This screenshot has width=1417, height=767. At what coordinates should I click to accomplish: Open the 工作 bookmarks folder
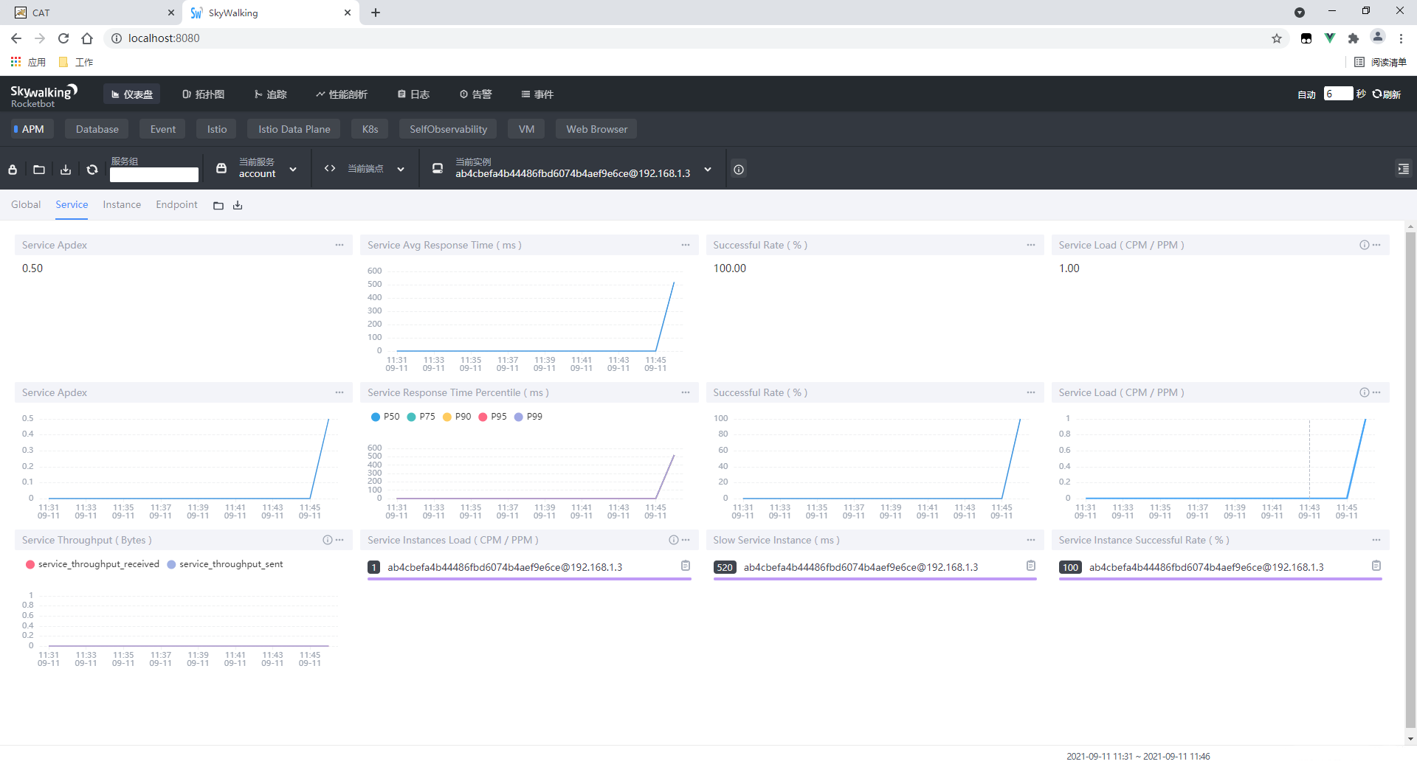76,62
